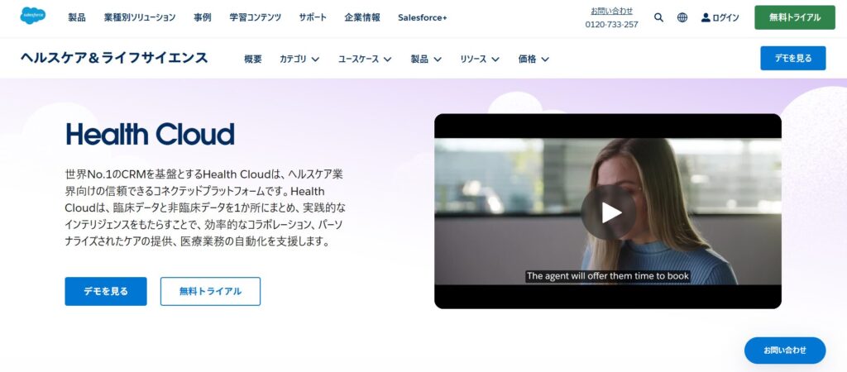
Task: Click the header デモを見る button
Action: coord(793,59)
